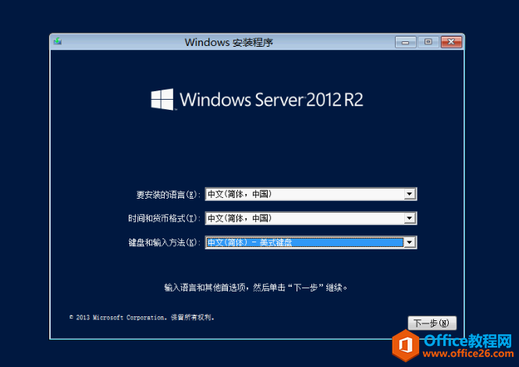
Task: Select the highlighted 美式键盘 combo box field
Action: pos(311,242)
